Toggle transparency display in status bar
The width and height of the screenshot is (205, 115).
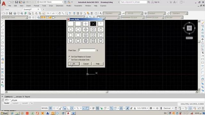click(97, 108)
